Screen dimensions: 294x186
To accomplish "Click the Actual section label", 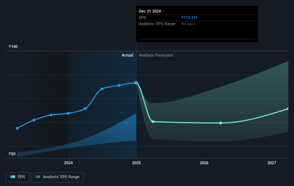I will click(127, 55).
